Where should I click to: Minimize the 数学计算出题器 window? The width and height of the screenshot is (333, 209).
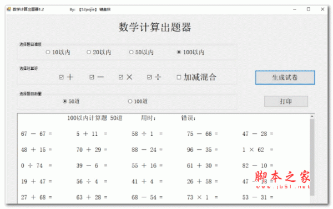pos(295,9)
